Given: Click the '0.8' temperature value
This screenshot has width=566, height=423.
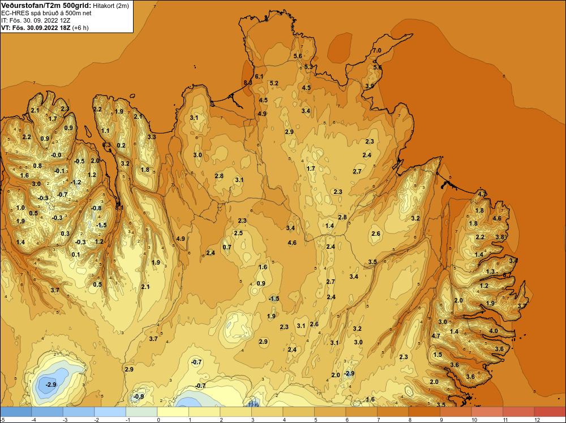Looking at the screenshot, I should click(x=37, y=166).
